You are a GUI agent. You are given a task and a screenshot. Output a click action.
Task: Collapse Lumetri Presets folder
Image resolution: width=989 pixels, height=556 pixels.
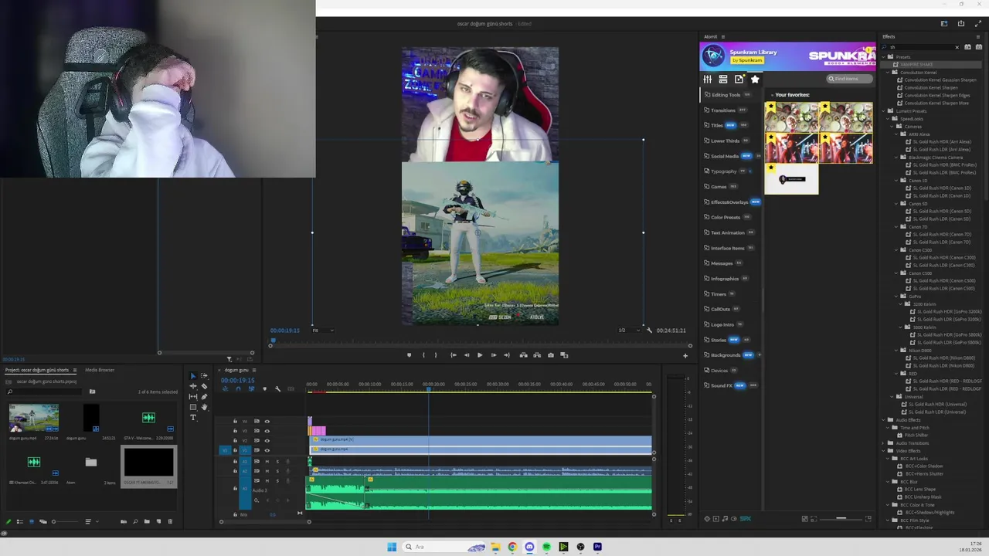[x=883, y=111]
